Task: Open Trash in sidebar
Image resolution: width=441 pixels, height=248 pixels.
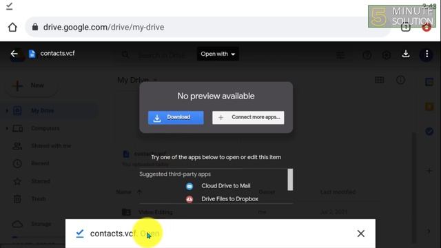Action: pyautogui.click(x=39, y=199)
